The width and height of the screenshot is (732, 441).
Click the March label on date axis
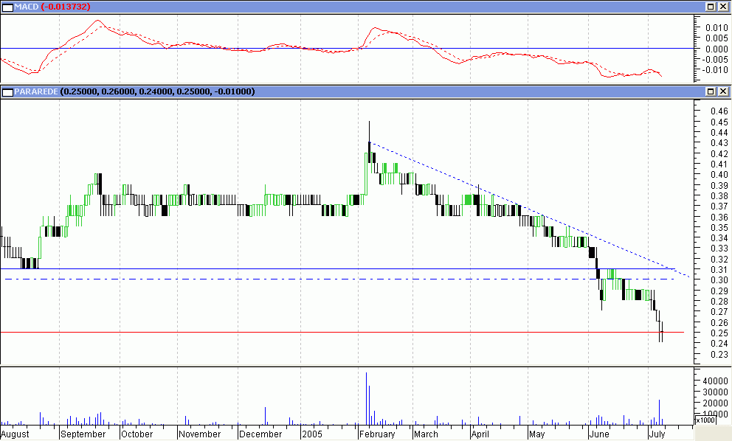(426, 434)
